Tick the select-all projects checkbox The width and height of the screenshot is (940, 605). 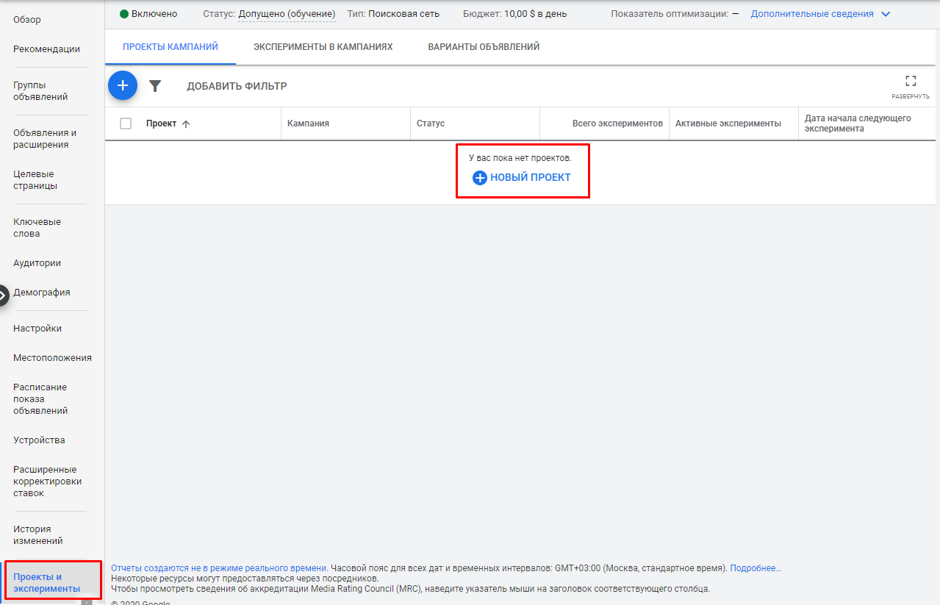pyautogui.click(x=126, y=123)
